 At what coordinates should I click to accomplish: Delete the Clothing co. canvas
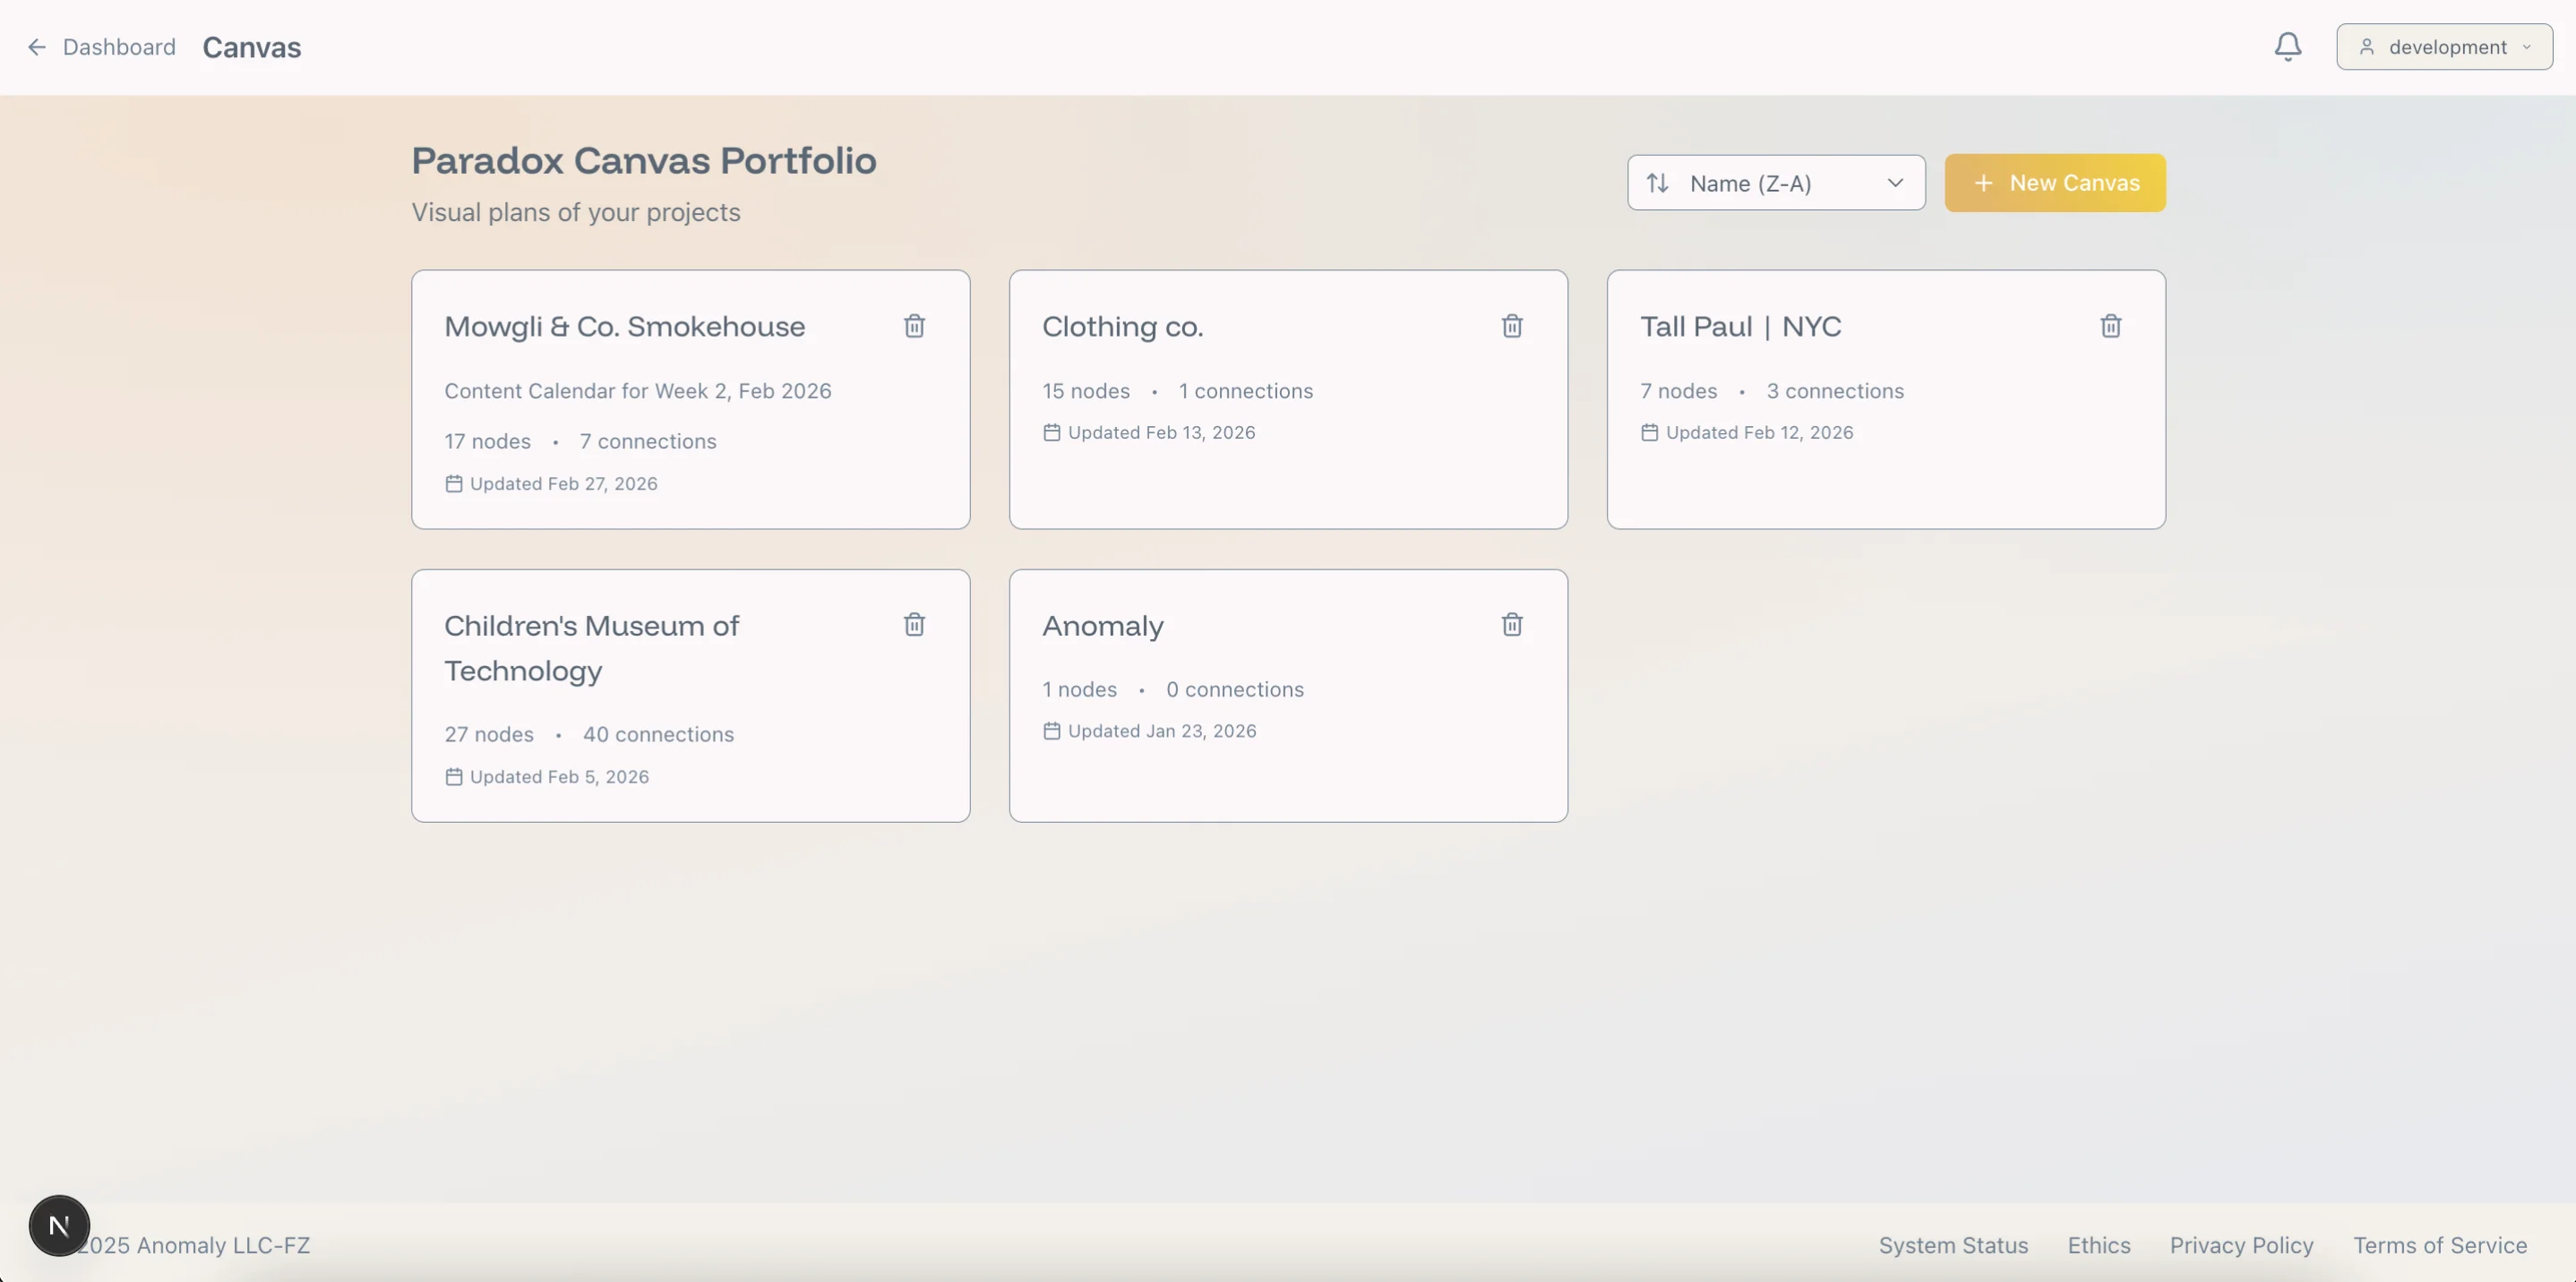tap(1511, 326)
